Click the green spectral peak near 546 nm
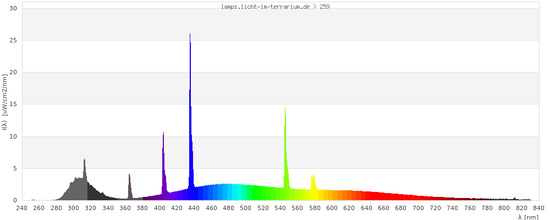Image resolution: width=550 pixels, height=220 pixels. point(286,155)
